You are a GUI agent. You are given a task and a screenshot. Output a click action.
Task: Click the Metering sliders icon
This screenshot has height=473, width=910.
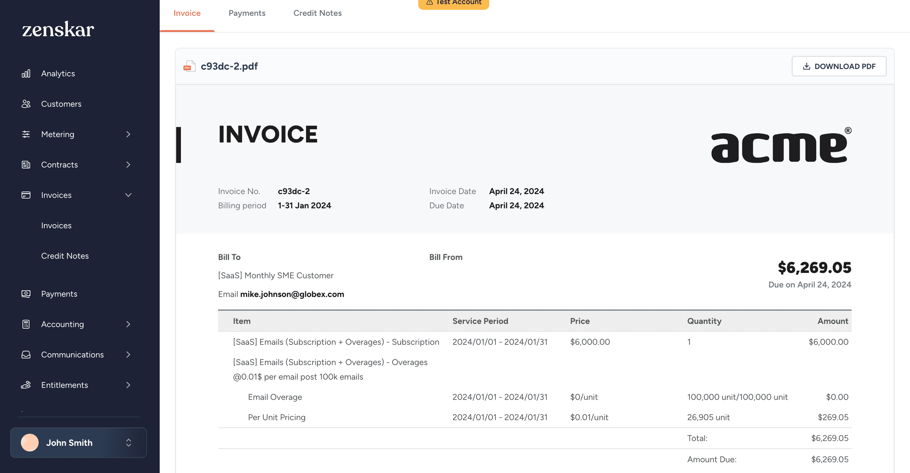tap(26, 134)
